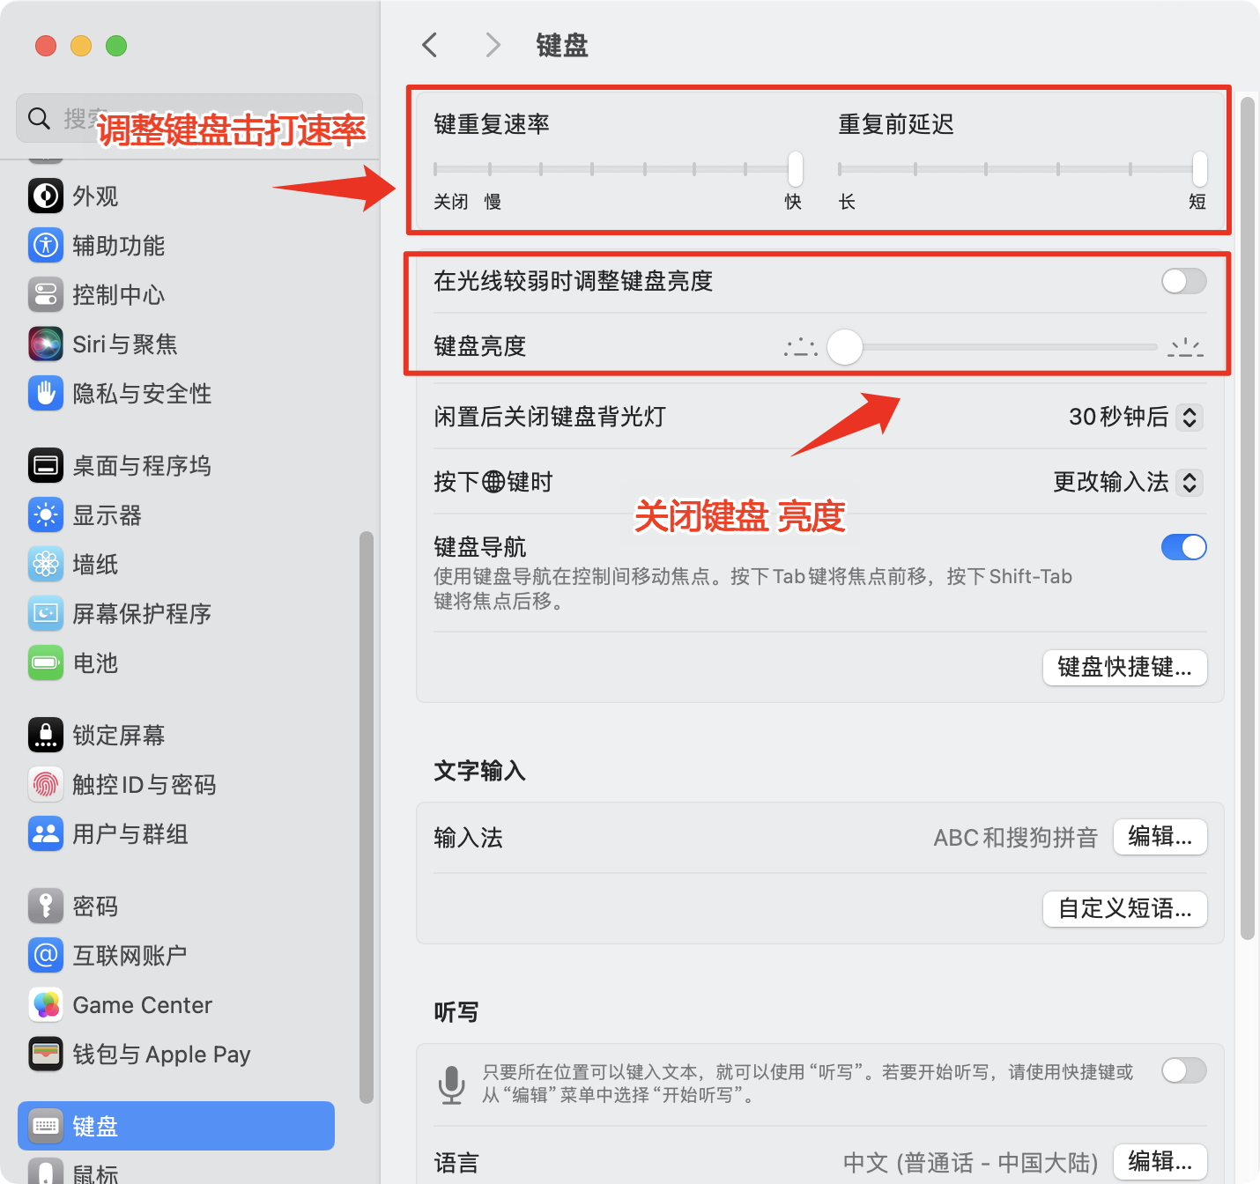The width and height of the screenshot is (1260, 1184).
Task: Turn off the 键盘导航 toggle
Action: click(1183, 547)
